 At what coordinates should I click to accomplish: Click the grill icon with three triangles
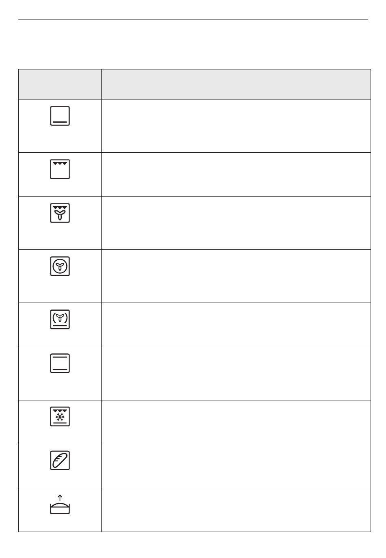tap(60, 169)
